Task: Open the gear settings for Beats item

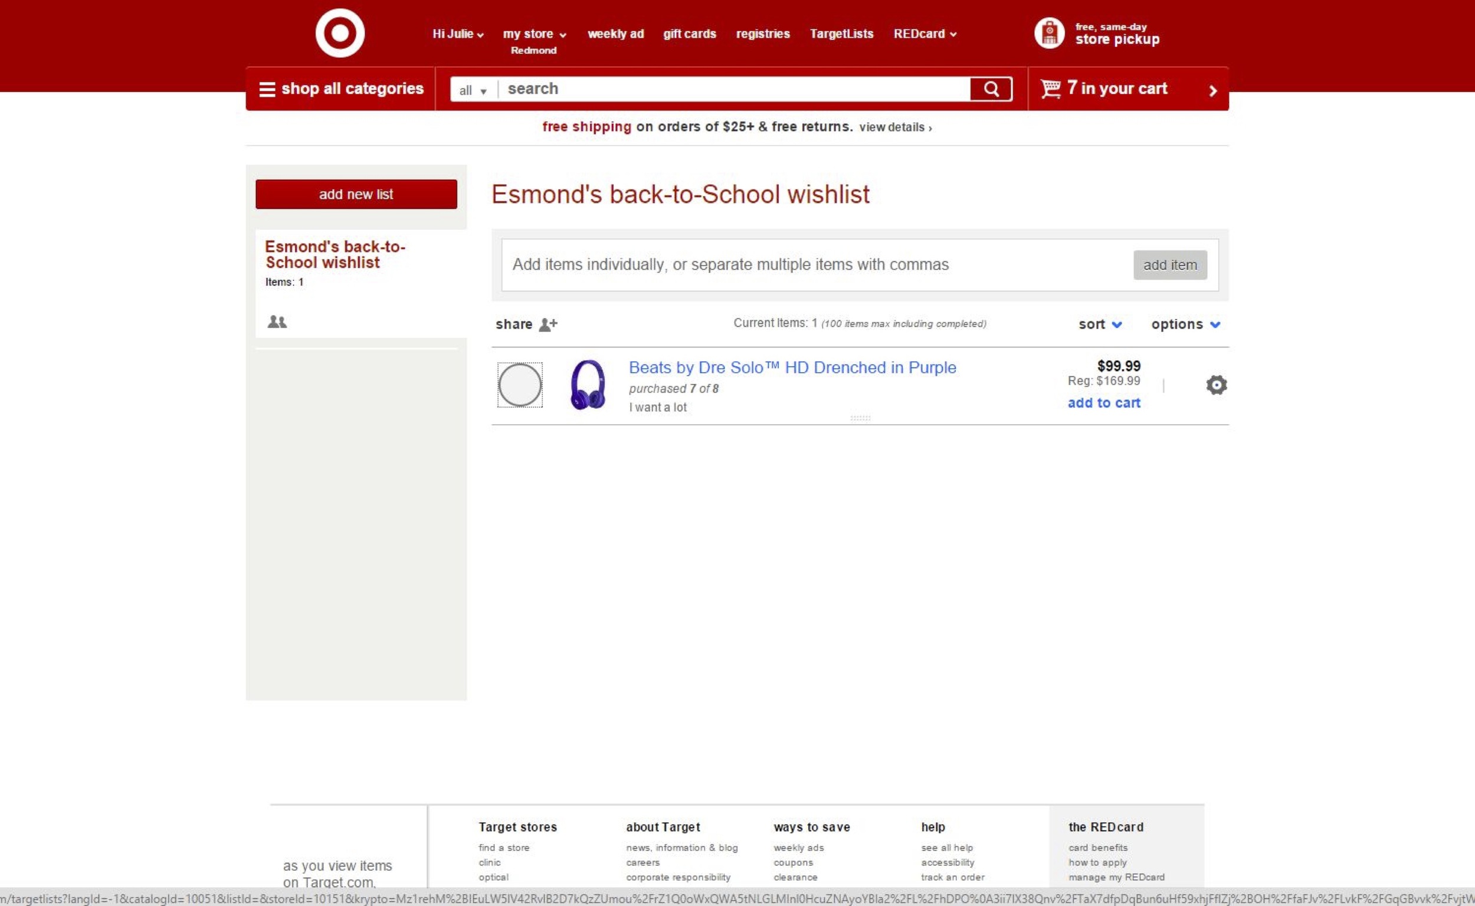Action: point(1216,385)
